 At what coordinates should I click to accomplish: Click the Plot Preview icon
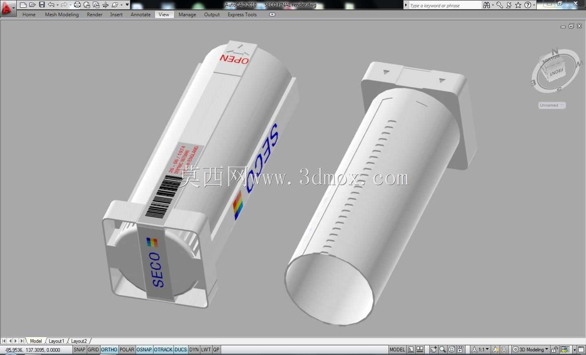[x=86, y=5]
